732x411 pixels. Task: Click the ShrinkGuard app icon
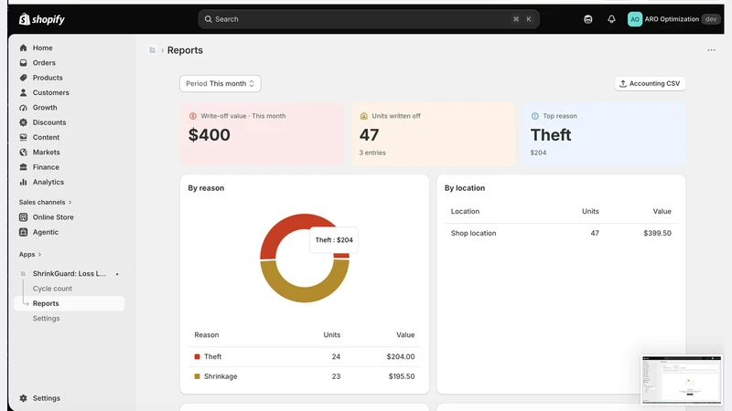(24, 273)
